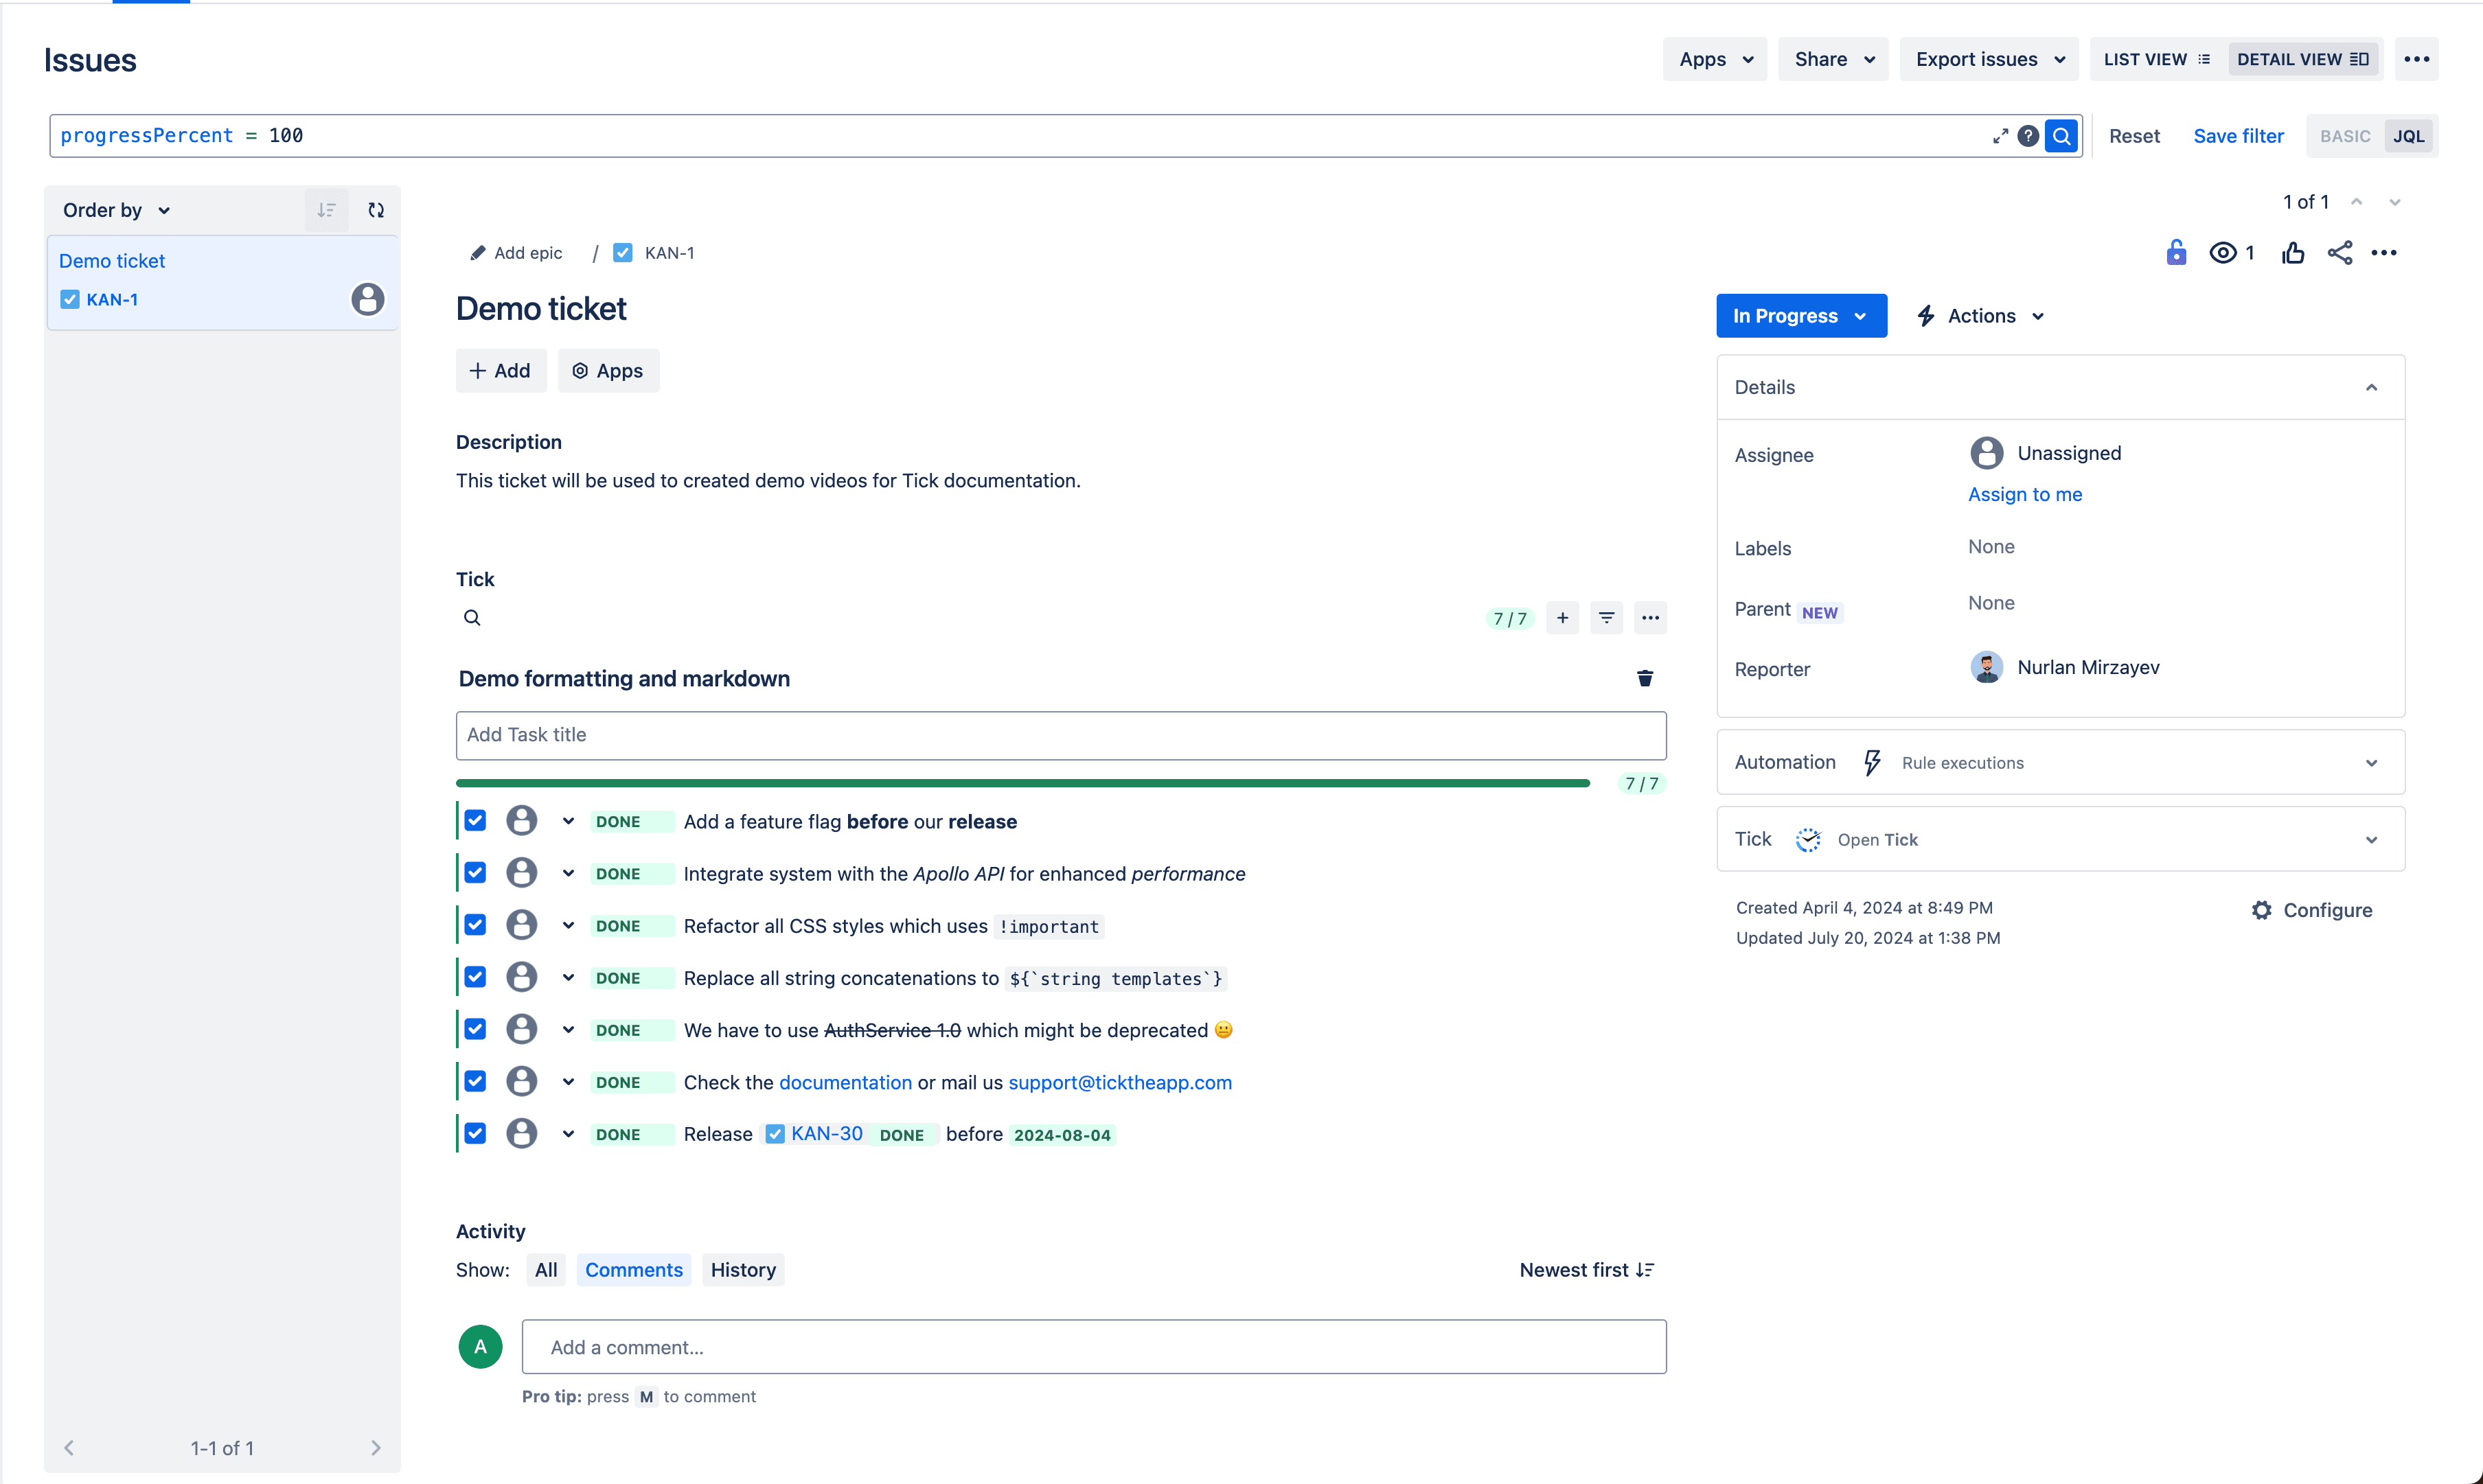2483x1484 pixels.
Task: Click the filter icon next to Tick tasks
Action: pyautogui.click(x=1606, y=618)
